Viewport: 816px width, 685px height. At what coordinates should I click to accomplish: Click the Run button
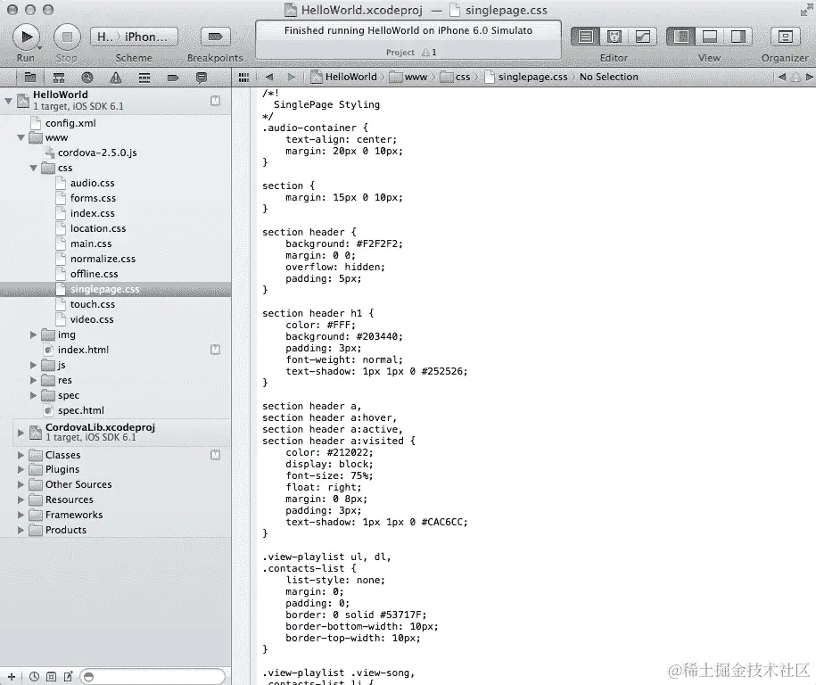tap(26, 37)
